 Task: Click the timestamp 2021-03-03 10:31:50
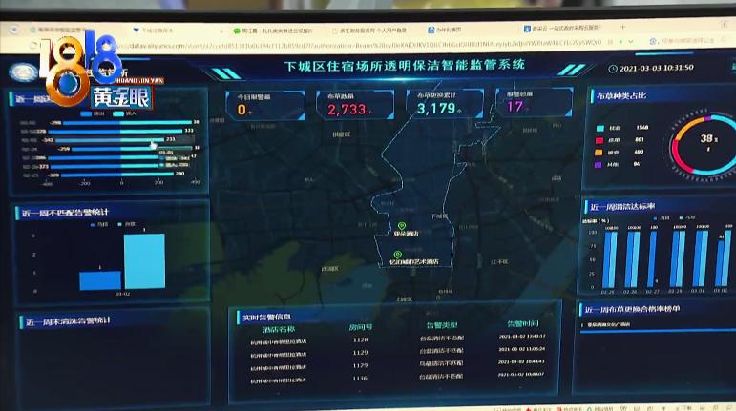tap(657, 68)
